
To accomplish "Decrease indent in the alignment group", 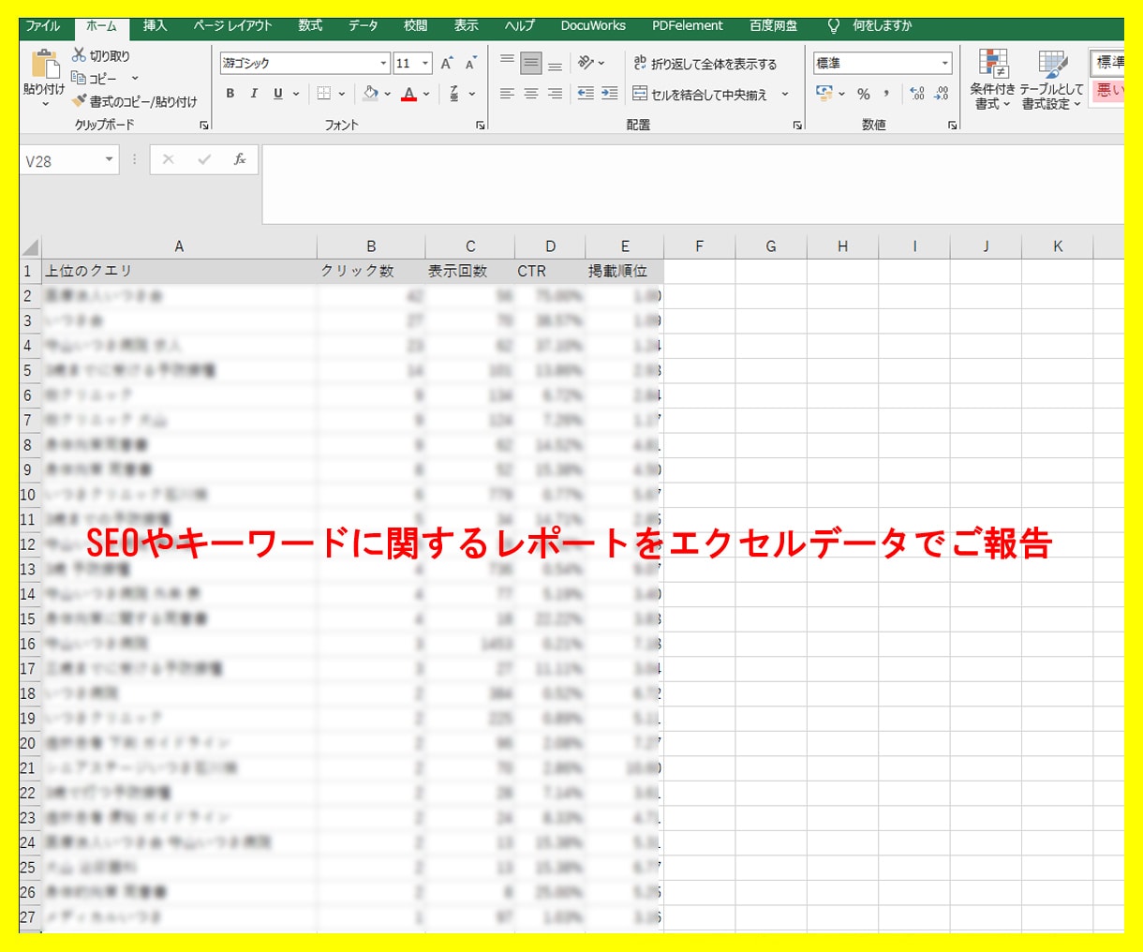I will point(586,94).
